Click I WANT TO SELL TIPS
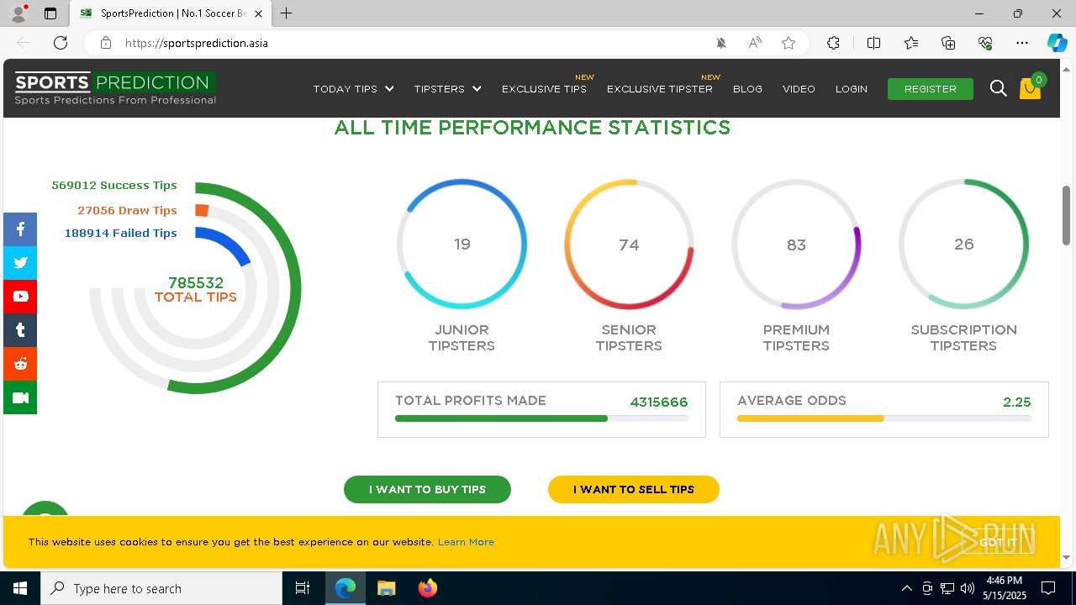Image resolution: width=1076 pixels, height=605 pixels. [634, 489]
